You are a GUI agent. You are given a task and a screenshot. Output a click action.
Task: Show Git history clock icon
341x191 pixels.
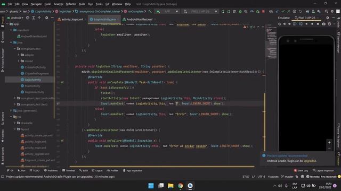point(294,11)
